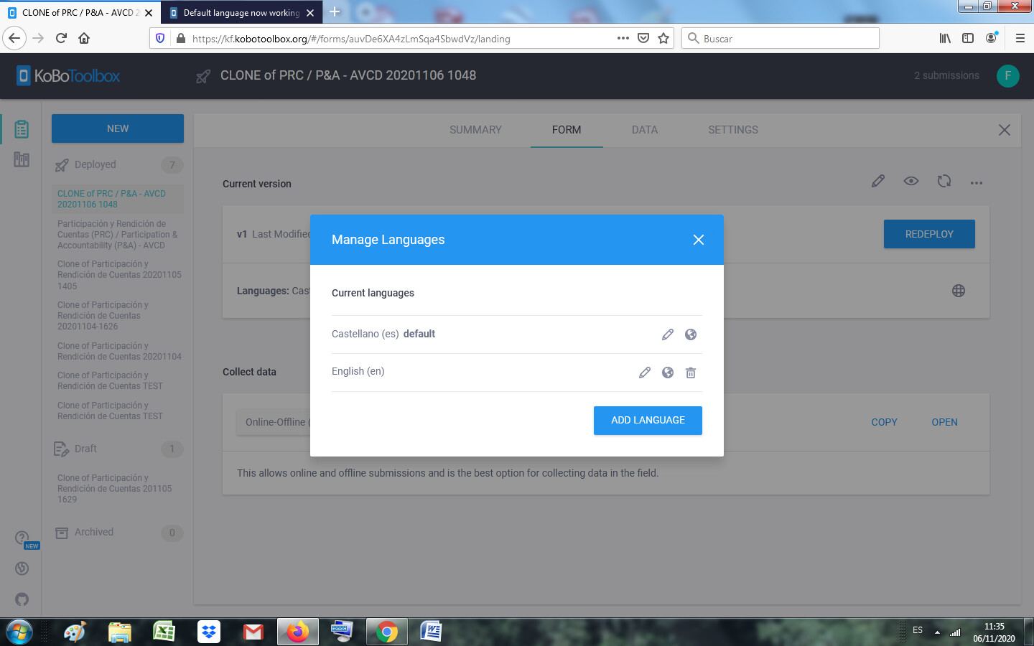The height and width of the screenshot is (646, 1034).
Task: Expand the Archived projects section
Action: coord(94,533)
